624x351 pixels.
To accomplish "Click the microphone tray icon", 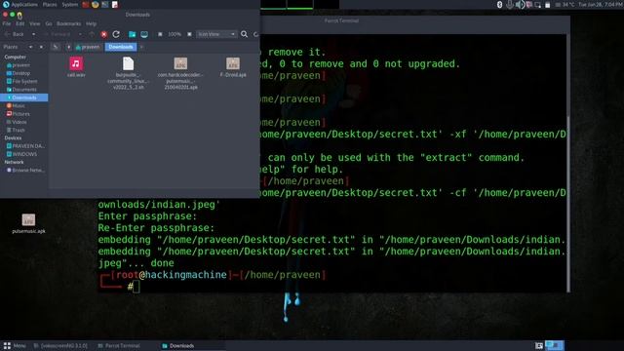I will click(509, 4).
